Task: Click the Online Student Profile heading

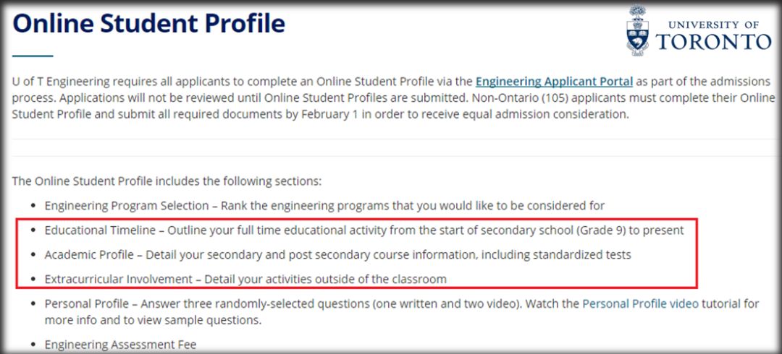Action: (149, 23)
